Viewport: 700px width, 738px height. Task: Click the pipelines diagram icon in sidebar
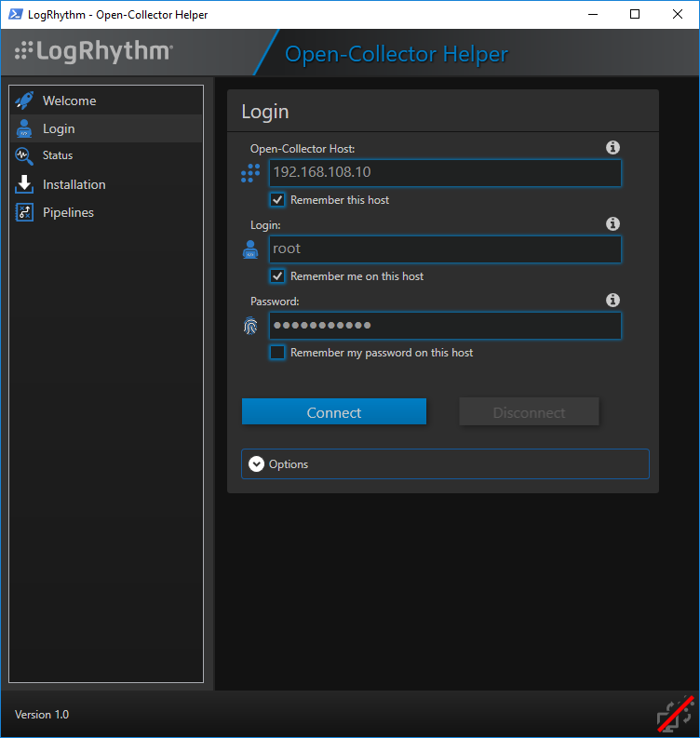pyautogui.click(x=24, y=212)
